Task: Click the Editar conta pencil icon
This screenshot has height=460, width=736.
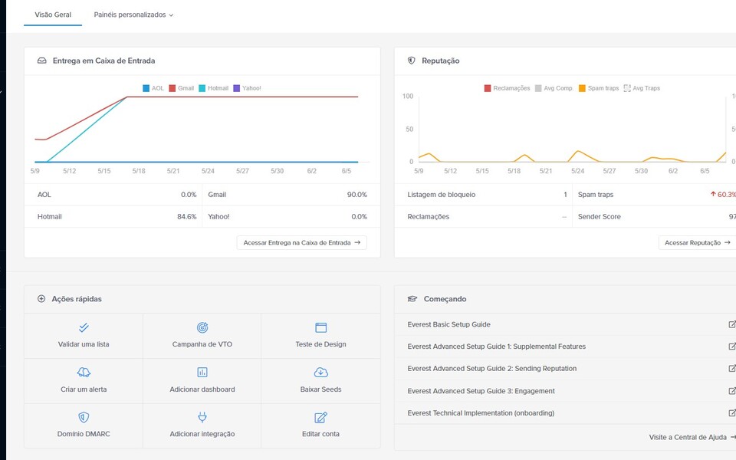Action: (x=321, y=417)
